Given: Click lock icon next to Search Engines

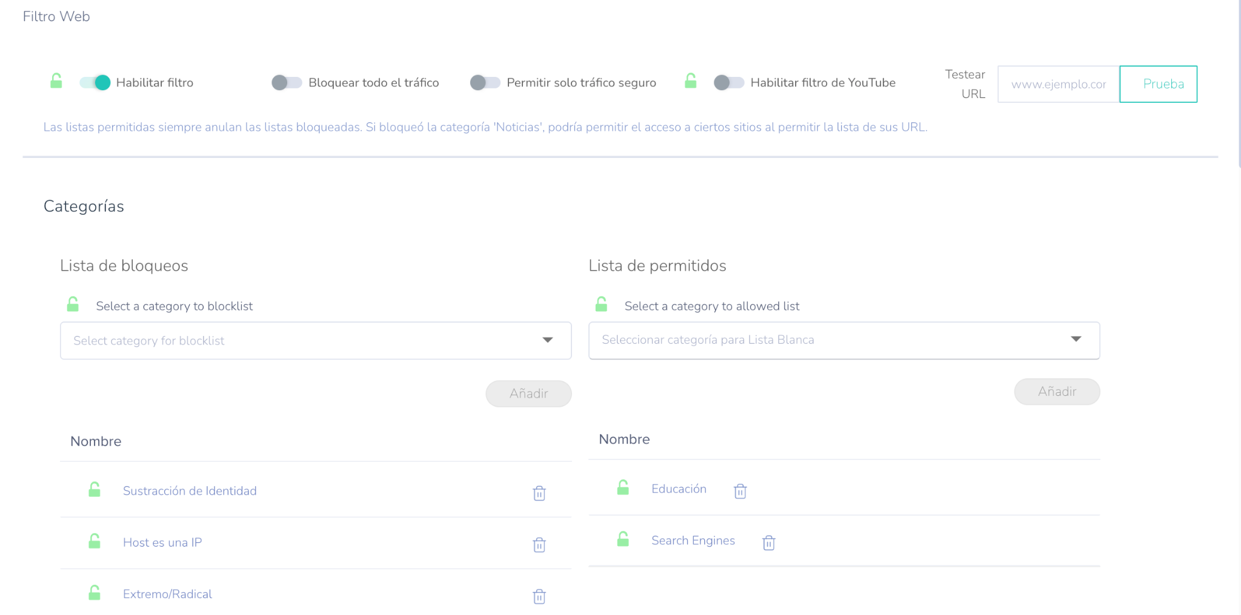Looking at the screenshot, I should (623, 539).
